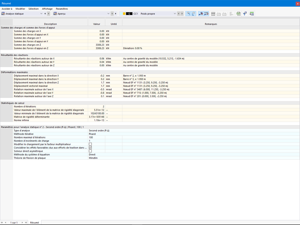The image size is (300, 225).
Task: Enable Modifier le chargement par le facteur checkbox
Action: point(90,144)
